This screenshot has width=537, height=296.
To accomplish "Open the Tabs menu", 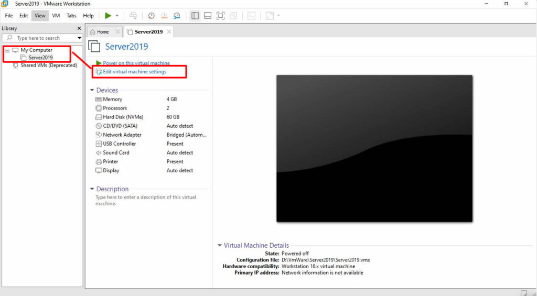I will 71,16.
